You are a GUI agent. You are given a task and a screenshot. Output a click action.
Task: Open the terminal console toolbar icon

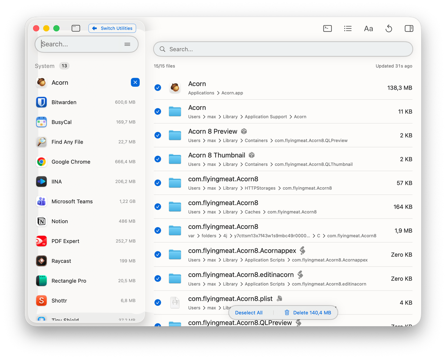click(x=328, y=29)
